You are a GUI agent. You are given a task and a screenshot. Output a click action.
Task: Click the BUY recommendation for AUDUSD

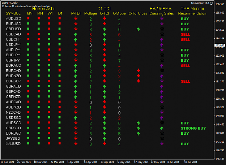[185, 19]
